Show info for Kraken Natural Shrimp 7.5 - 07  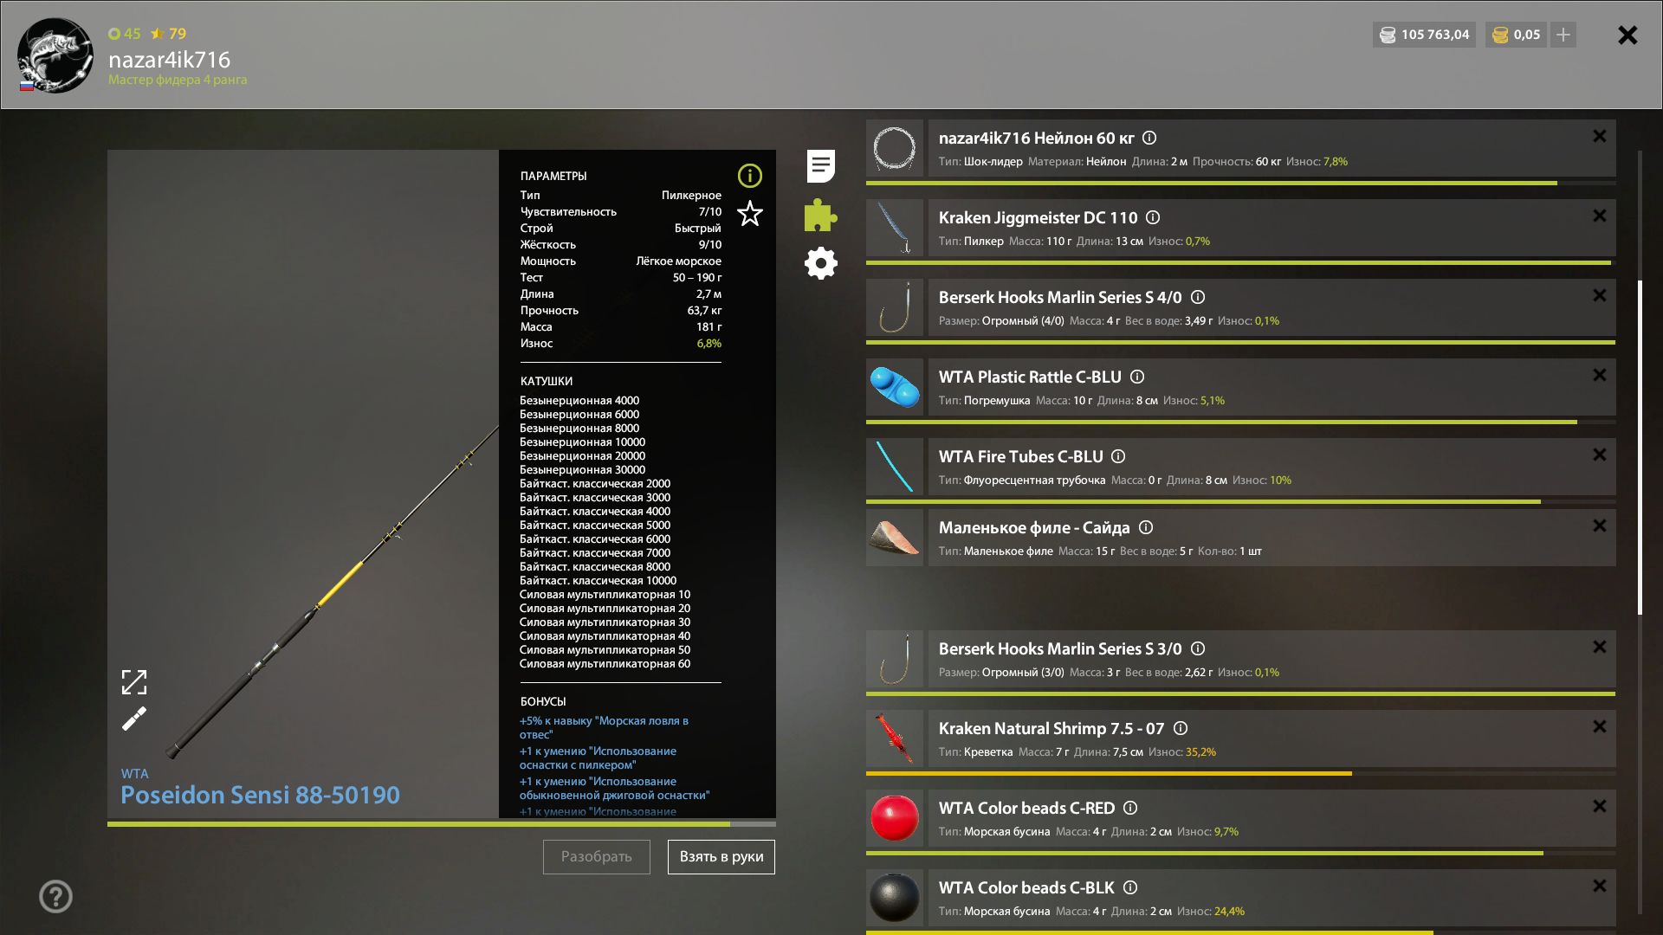pos(1181,728)
